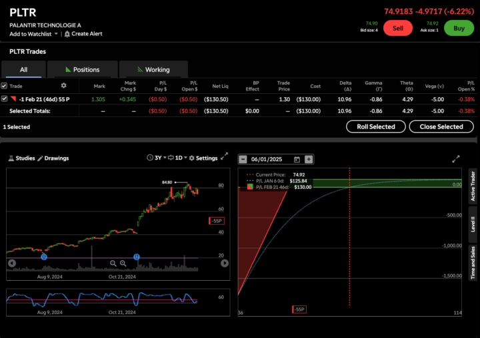
Task: Switch to the Working tab
Action: click(x=153, y=69)
